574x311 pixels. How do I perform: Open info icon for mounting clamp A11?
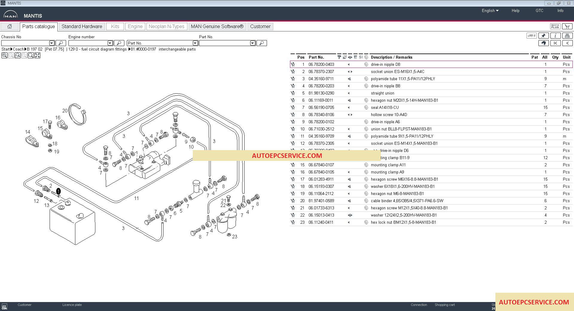[x=366, y=165]
